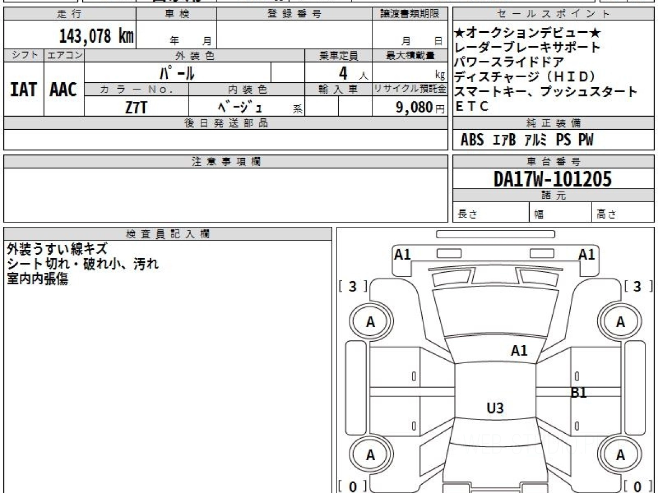The height and width of the screenshot is (493, 658).
Task: Select the 9,080円 recycle deposit value
Action: [x=421, y=107]
